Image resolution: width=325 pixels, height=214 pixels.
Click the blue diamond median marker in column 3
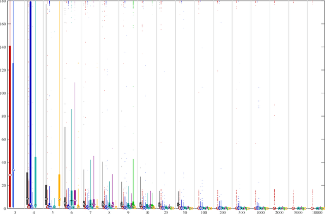(x=13, y=170)
